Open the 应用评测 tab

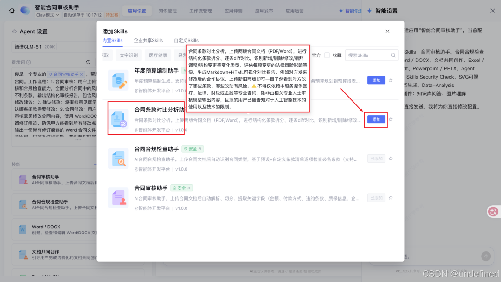[233, 11]
